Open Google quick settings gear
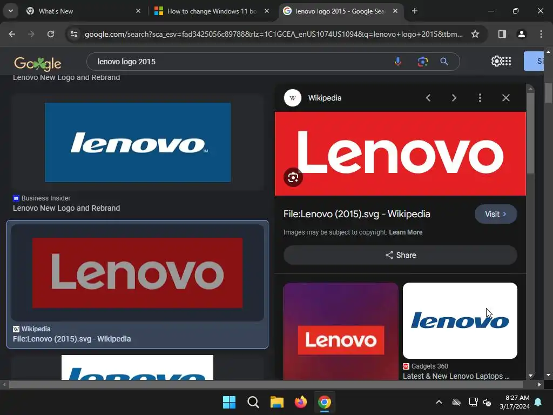 coord(496,61)
